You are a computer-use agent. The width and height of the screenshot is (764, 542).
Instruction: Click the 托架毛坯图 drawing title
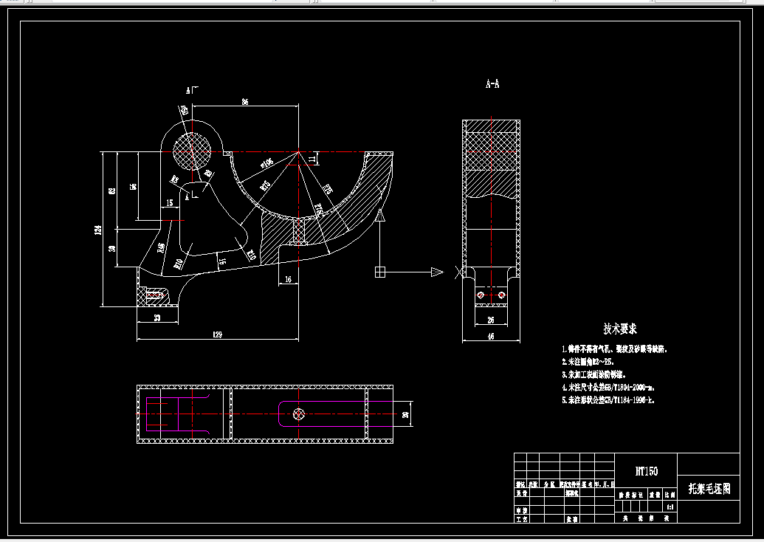pyautogui.click(x=709, y=488)
